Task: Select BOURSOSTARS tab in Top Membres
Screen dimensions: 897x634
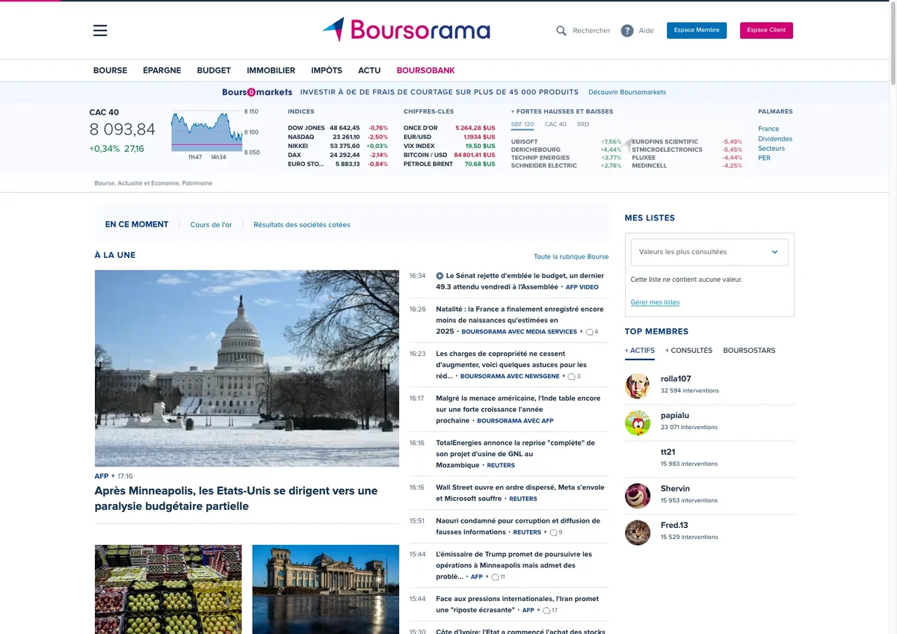Action: 749,351
